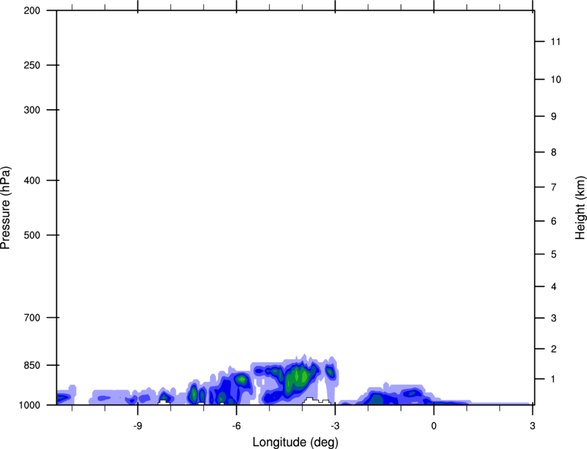Pick the 4 km height label
The width and height of the screenshot is (587, 449).
click(553, 287)
